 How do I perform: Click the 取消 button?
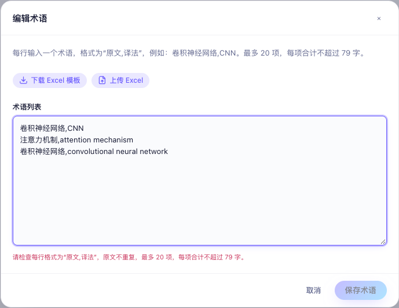(x=313, y=290)
